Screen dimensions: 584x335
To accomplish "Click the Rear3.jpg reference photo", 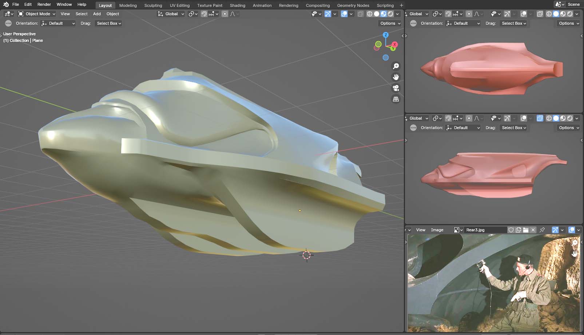I will point(494,283).
